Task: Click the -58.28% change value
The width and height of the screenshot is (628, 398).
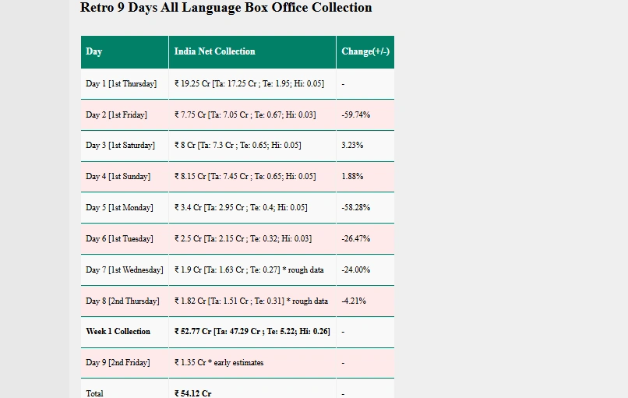Action: click(355, 208)
